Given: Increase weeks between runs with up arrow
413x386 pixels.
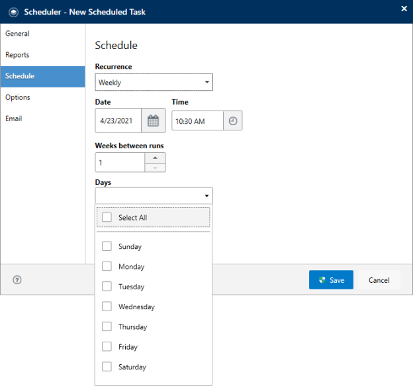Looking at the screenshot, I should (155, 158).
